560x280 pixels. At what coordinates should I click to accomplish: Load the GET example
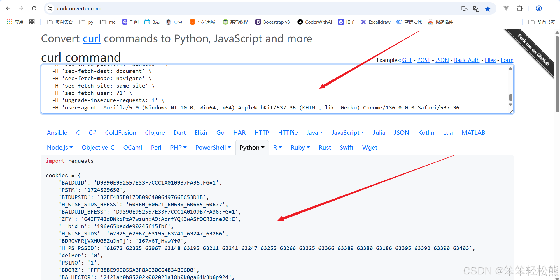(x=407, y=60)
